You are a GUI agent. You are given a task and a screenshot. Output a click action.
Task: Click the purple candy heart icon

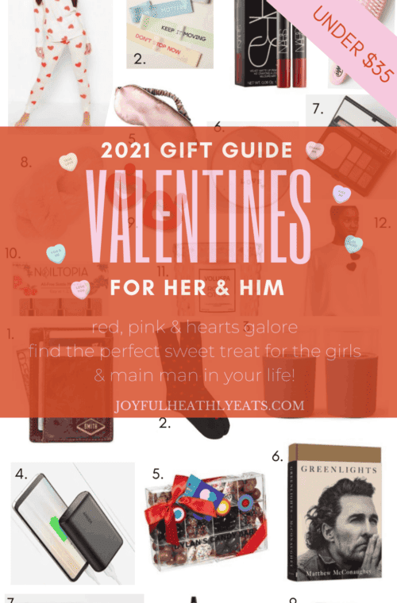click(x=341, y=194)
